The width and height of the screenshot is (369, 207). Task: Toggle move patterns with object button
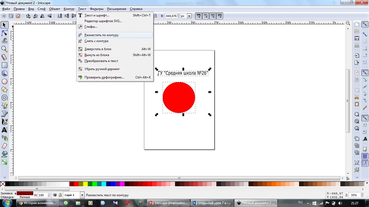click(220, 16)
